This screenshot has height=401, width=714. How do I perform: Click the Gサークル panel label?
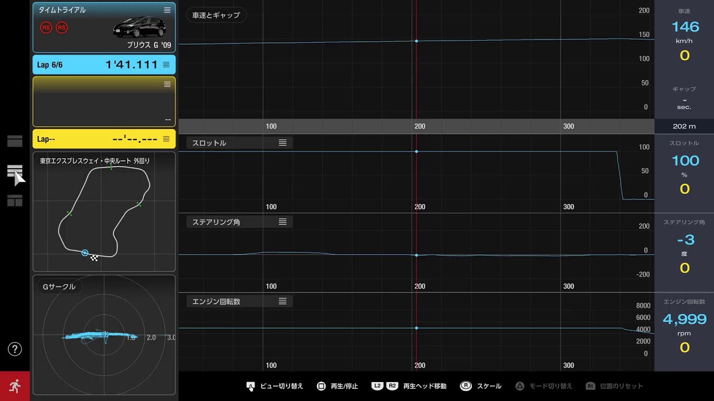pos(59,287)
